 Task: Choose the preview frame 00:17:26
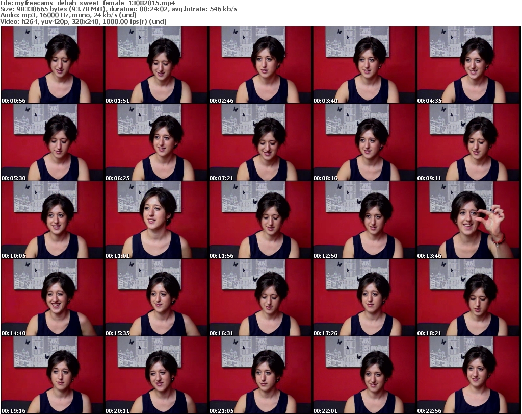[x=364, y=298]
